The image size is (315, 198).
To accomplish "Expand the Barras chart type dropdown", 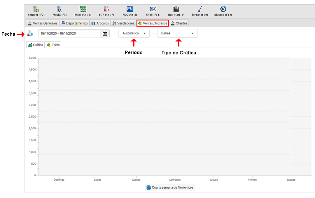I will pyautogui.click(x=177, y=33).
